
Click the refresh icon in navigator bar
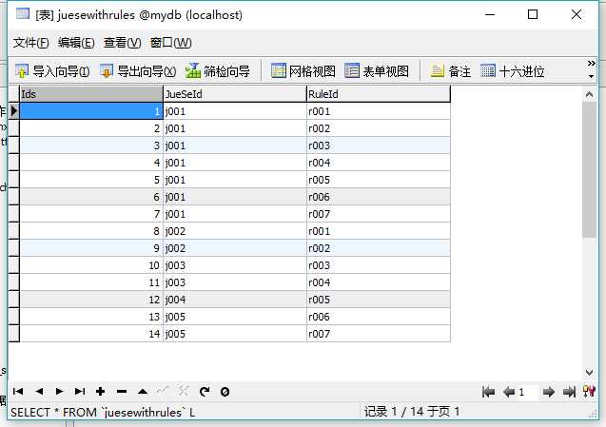205,392
